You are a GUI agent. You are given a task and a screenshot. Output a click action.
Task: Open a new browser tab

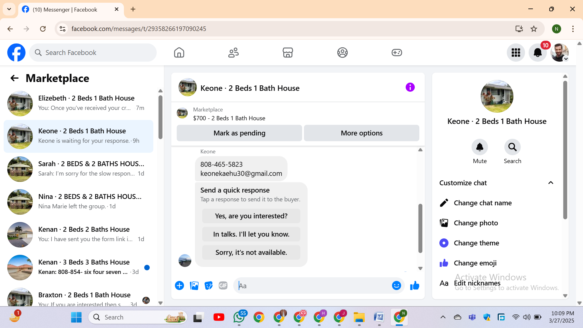(133, 9)
